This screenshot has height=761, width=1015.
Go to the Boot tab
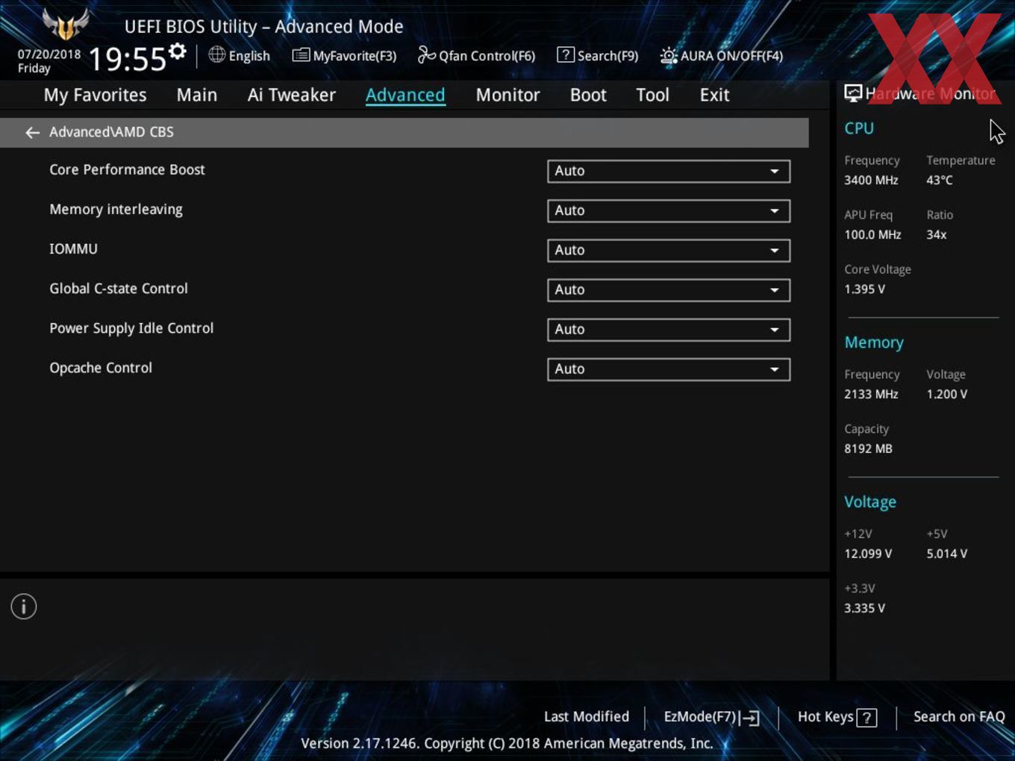point(588,95)
